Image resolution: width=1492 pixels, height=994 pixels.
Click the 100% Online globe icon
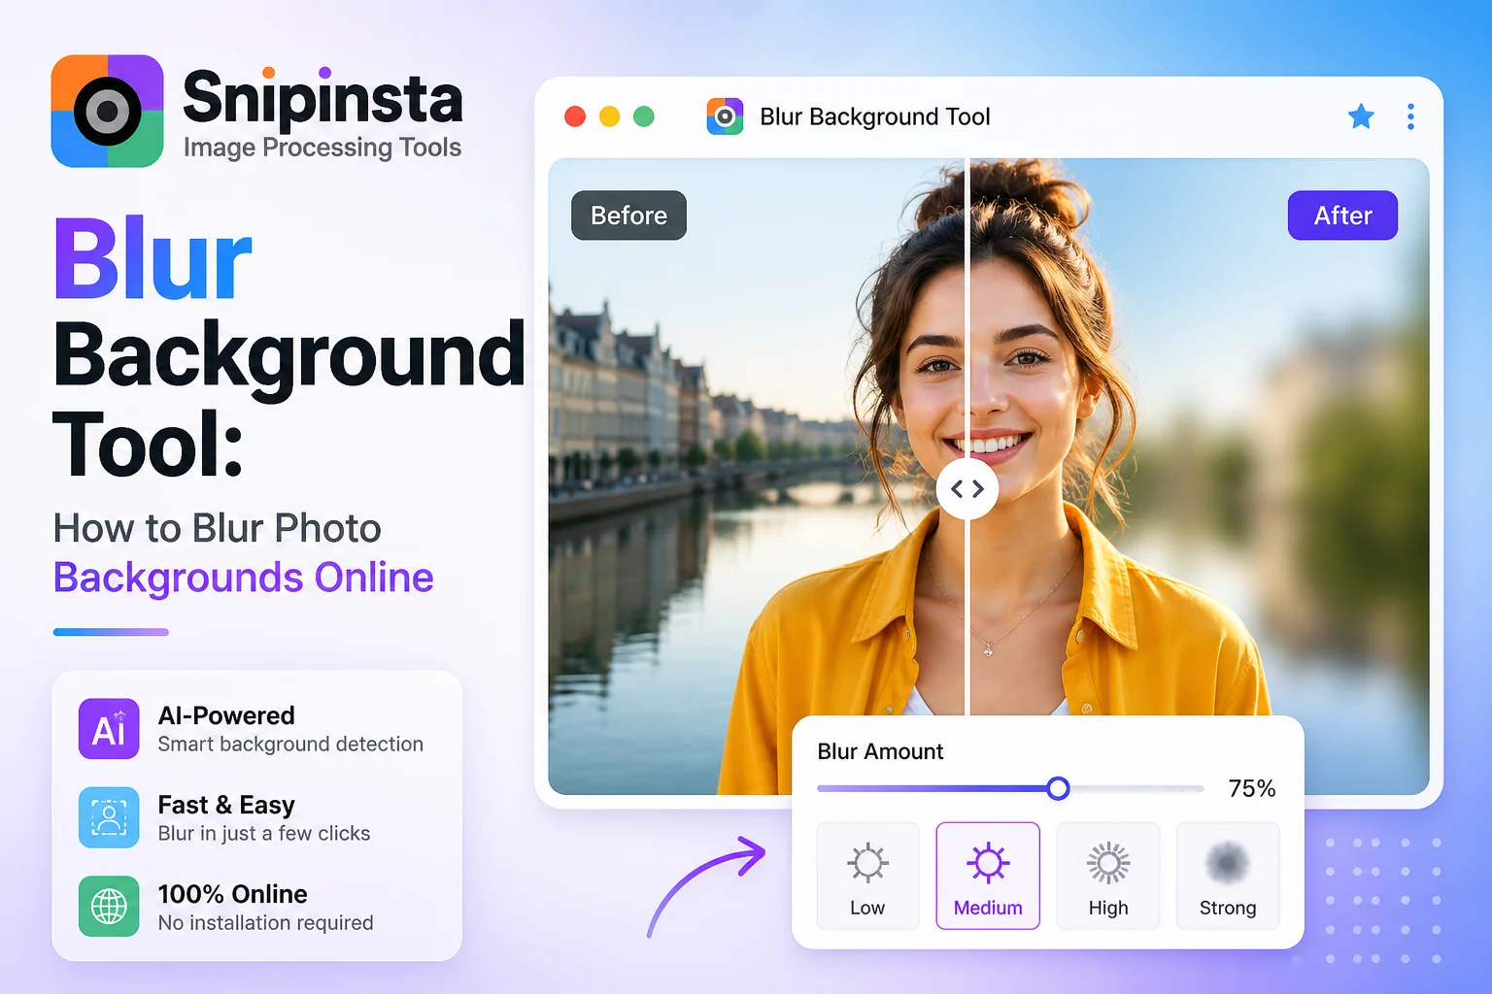click(x=109, y=907)
